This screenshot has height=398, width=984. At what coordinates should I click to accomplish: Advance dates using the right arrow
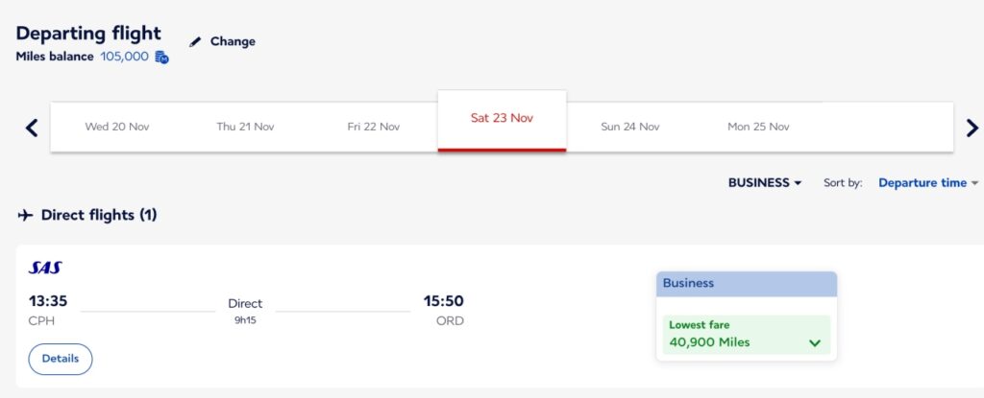coord(972,128)
